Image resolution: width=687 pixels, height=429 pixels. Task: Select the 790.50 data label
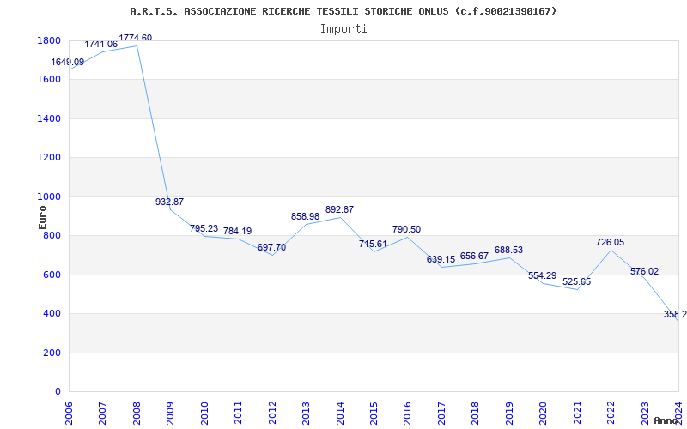[406, 230]
